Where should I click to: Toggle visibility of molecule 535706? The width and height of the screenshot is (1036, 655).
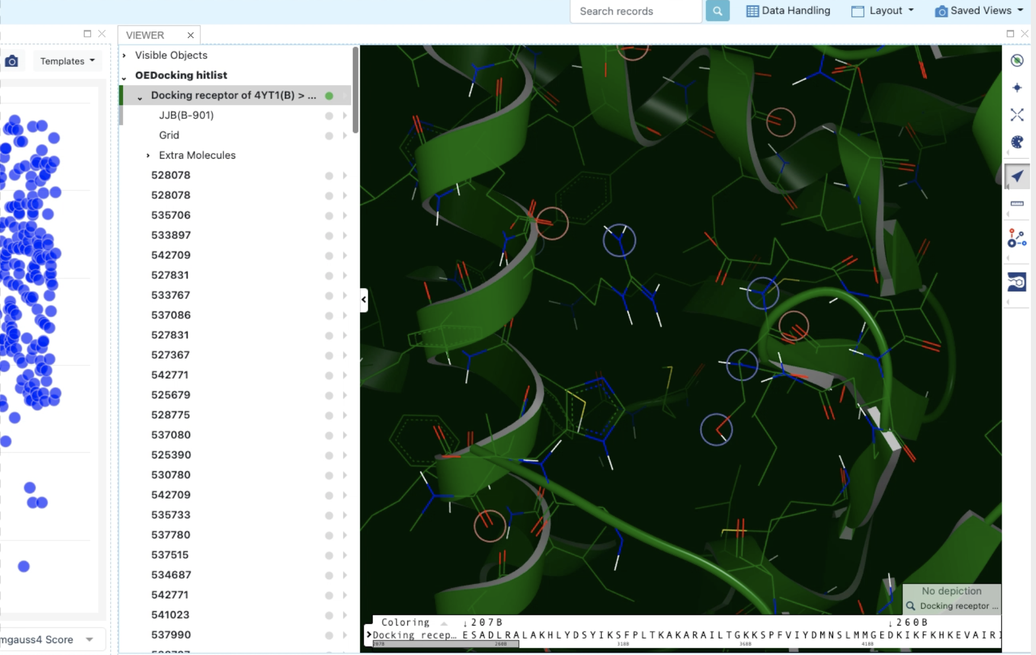pos(329,215)
